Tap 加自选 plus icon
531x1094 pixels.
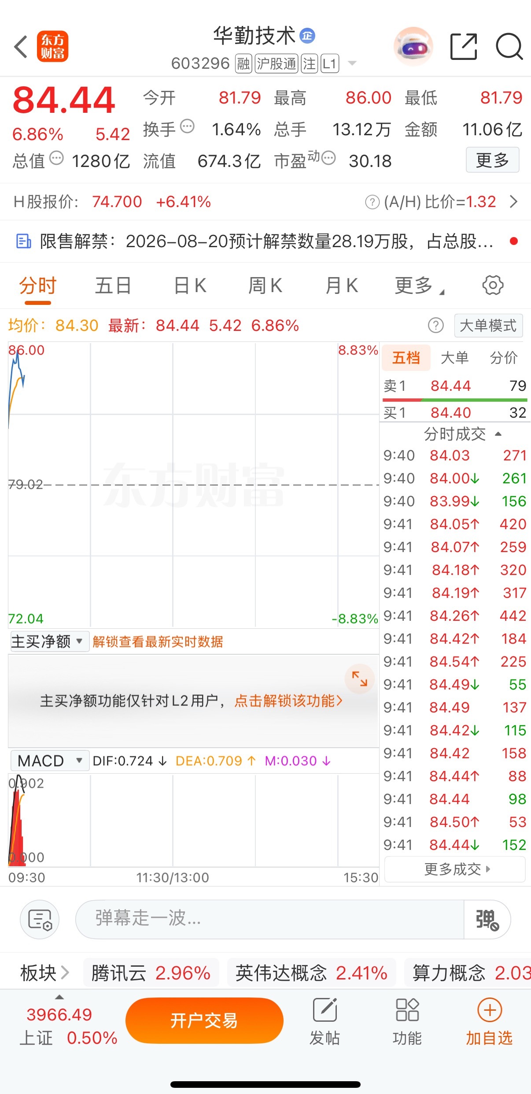point(490,1010)
